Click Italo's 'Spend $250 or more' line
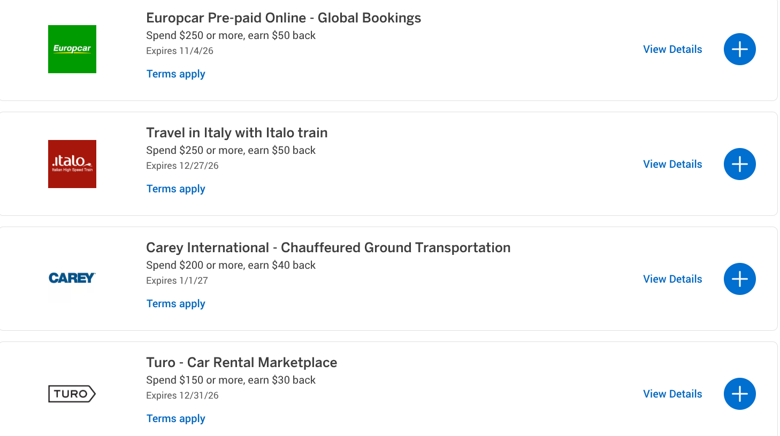The height and width of the screenshot is (436, 780). (x=231, y=151)
